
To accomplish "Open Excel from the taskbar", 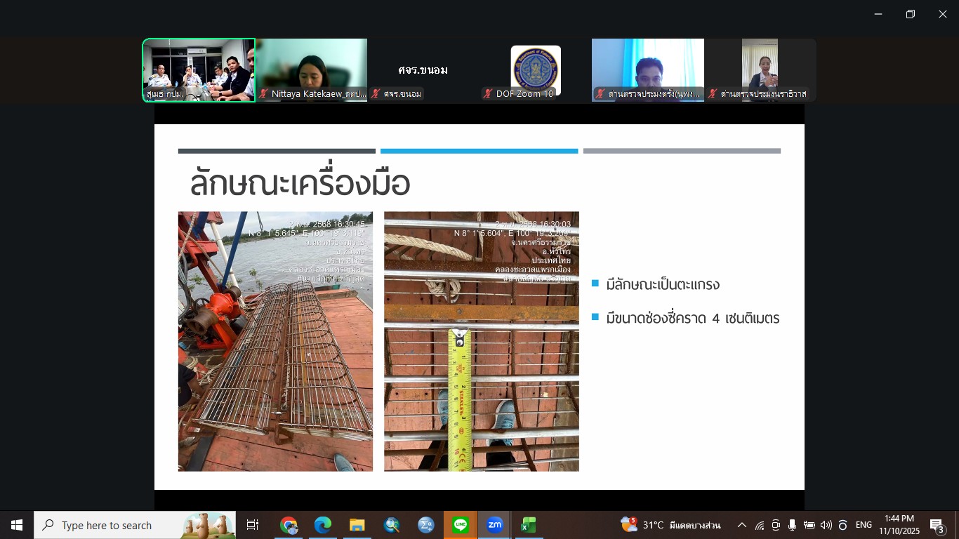I will [529, 525].
